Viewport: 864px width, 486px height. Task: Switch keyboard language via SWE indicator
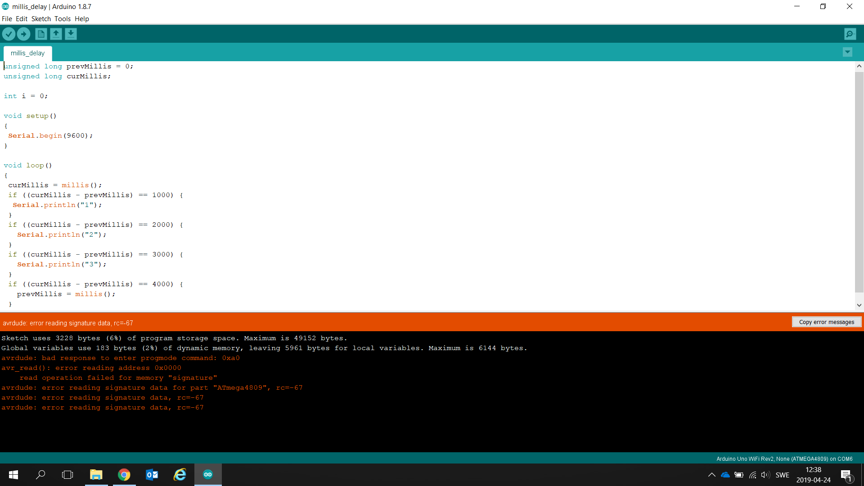tap(783, 475)
